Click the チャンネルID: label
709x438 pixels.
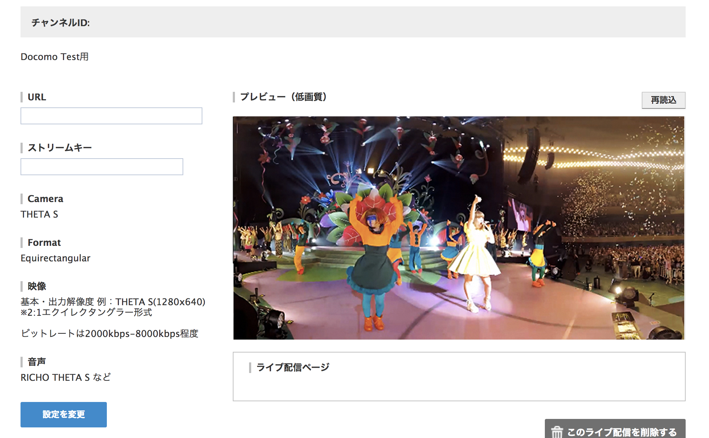[x=60, y=23]
